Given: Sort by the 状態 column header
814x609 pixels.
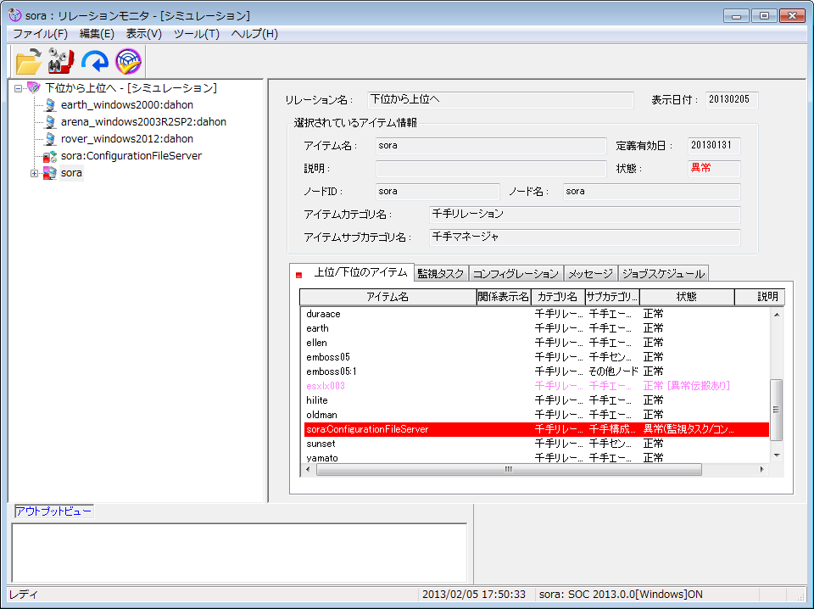Looking at the screenshot, I should coord(687,297).
